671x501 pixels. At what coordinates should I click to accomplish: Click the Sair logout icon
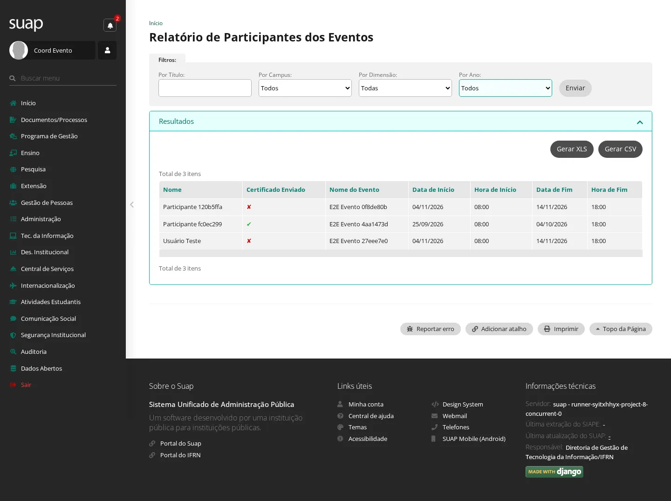coord(13,385)
